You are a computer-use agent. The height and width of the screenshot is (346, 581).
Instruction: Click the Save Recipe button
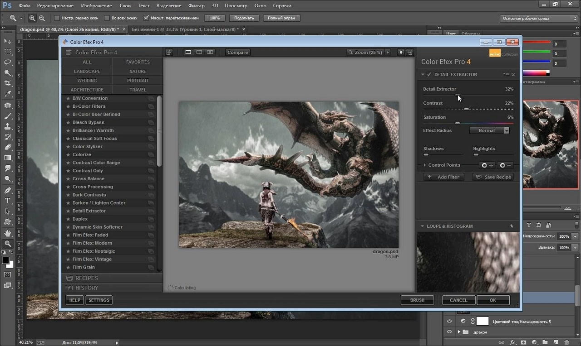[493, 177]
